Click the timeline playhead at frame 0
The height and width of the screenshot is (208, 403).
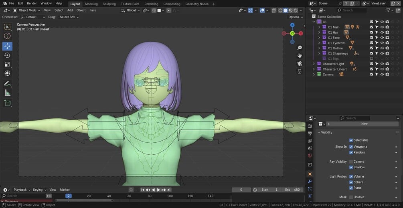point(68,196)
